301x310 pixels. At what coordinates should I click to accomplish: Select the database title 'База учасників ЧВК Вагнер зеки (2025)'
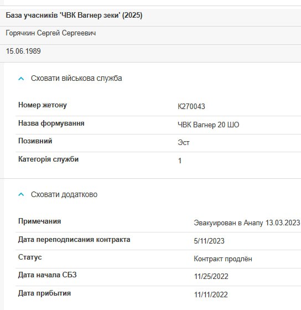74,15
